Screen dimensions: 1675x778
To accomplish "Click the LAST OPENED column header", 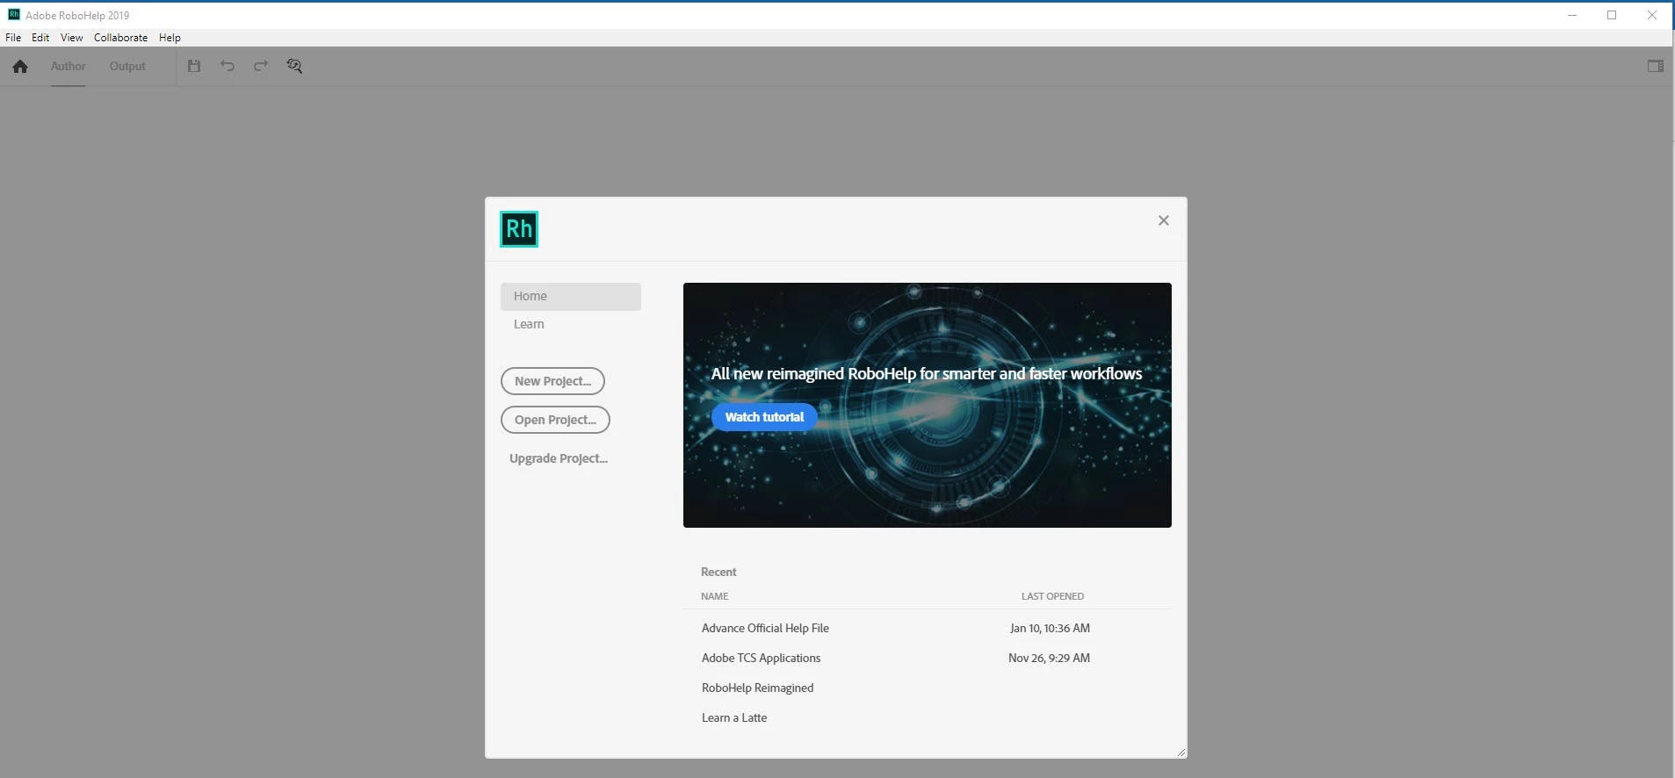I will coord(1052,596).
